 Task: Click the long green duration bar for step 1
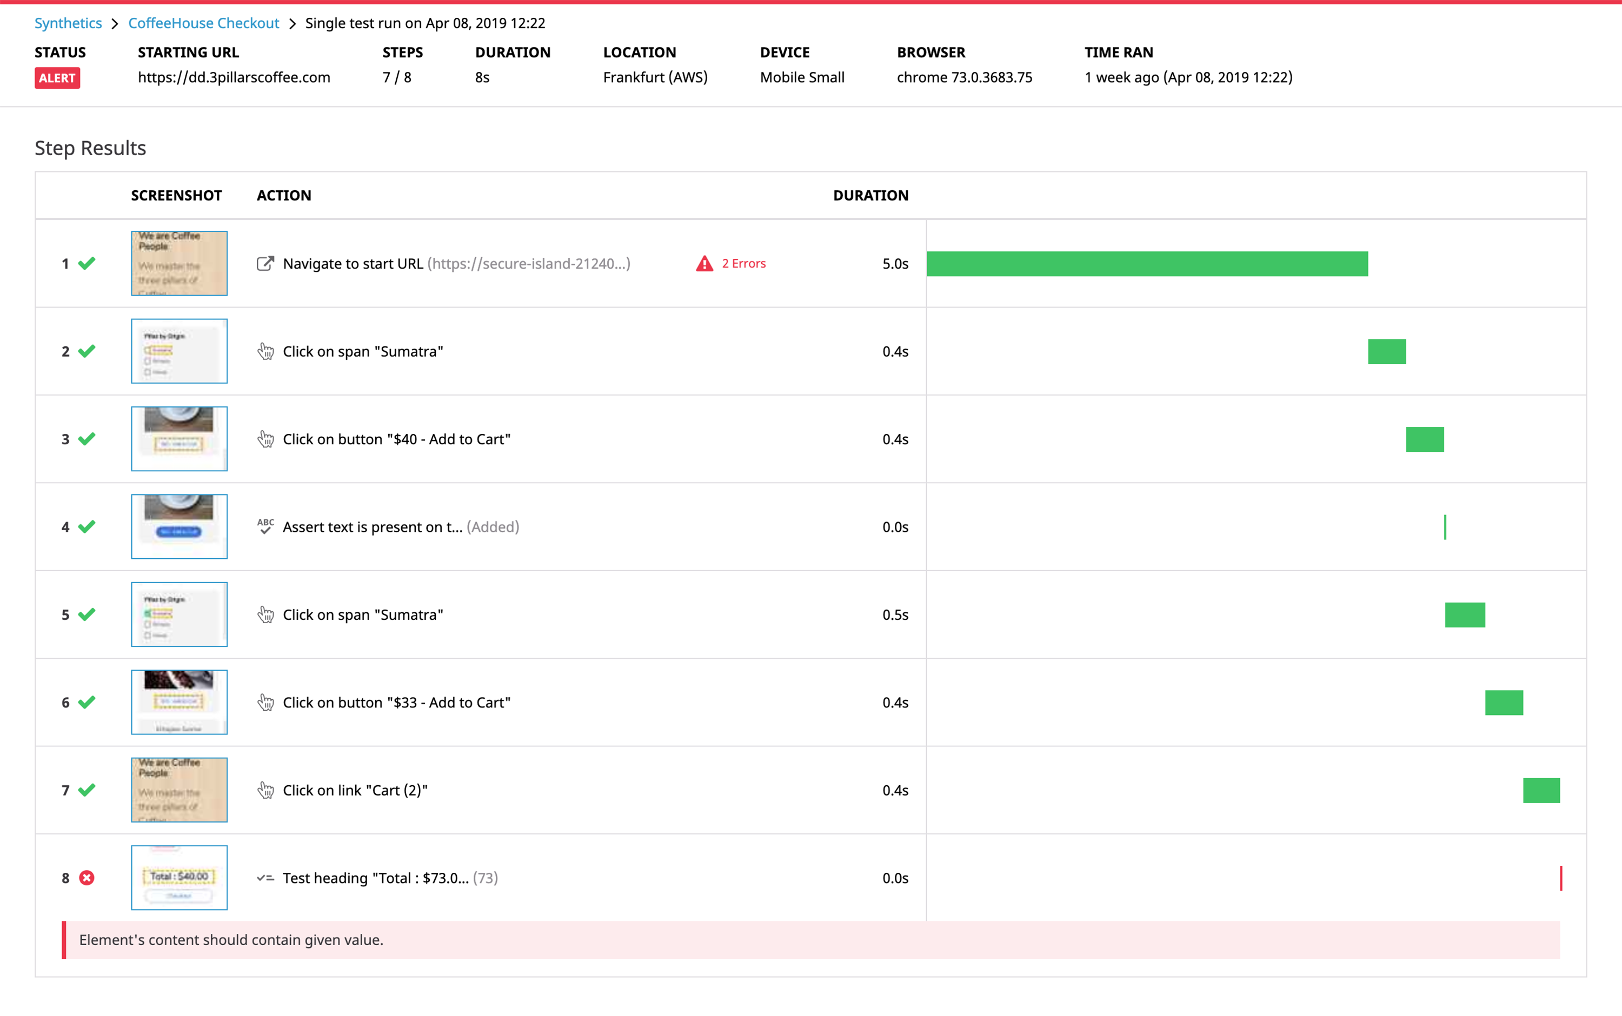click(x=1147, y=263)
